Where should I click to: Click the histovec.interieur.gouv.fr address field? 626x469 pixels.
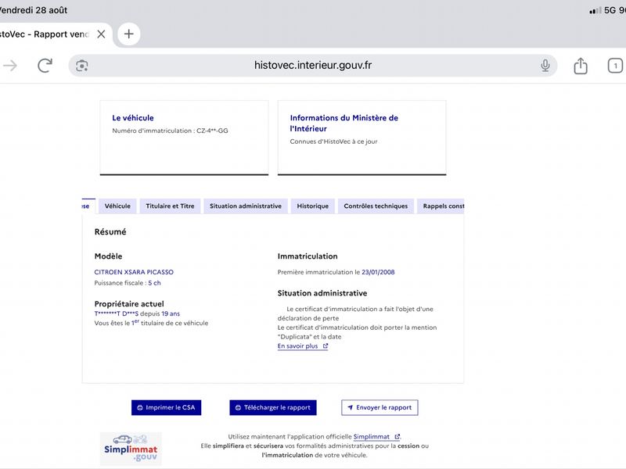(313, 66)
